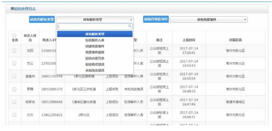Check the row checkbox for 范云

(x=15, y=63)
